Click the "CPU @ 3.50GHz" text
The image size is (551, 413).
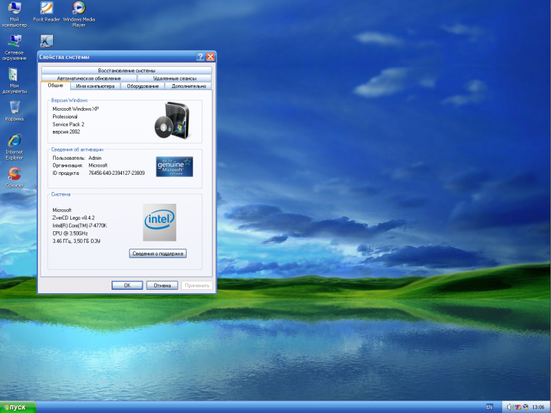click(70, 233)
